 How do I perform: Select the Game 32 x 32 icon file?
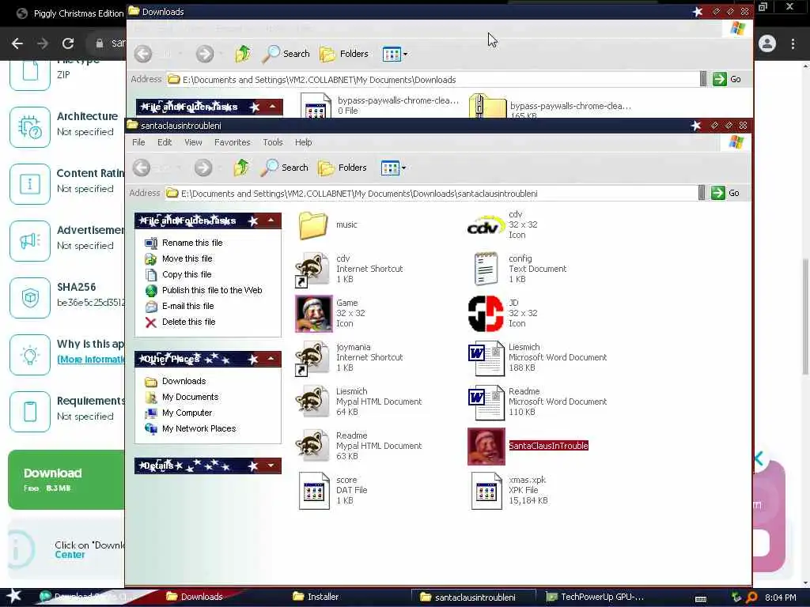tap(313, 313)
